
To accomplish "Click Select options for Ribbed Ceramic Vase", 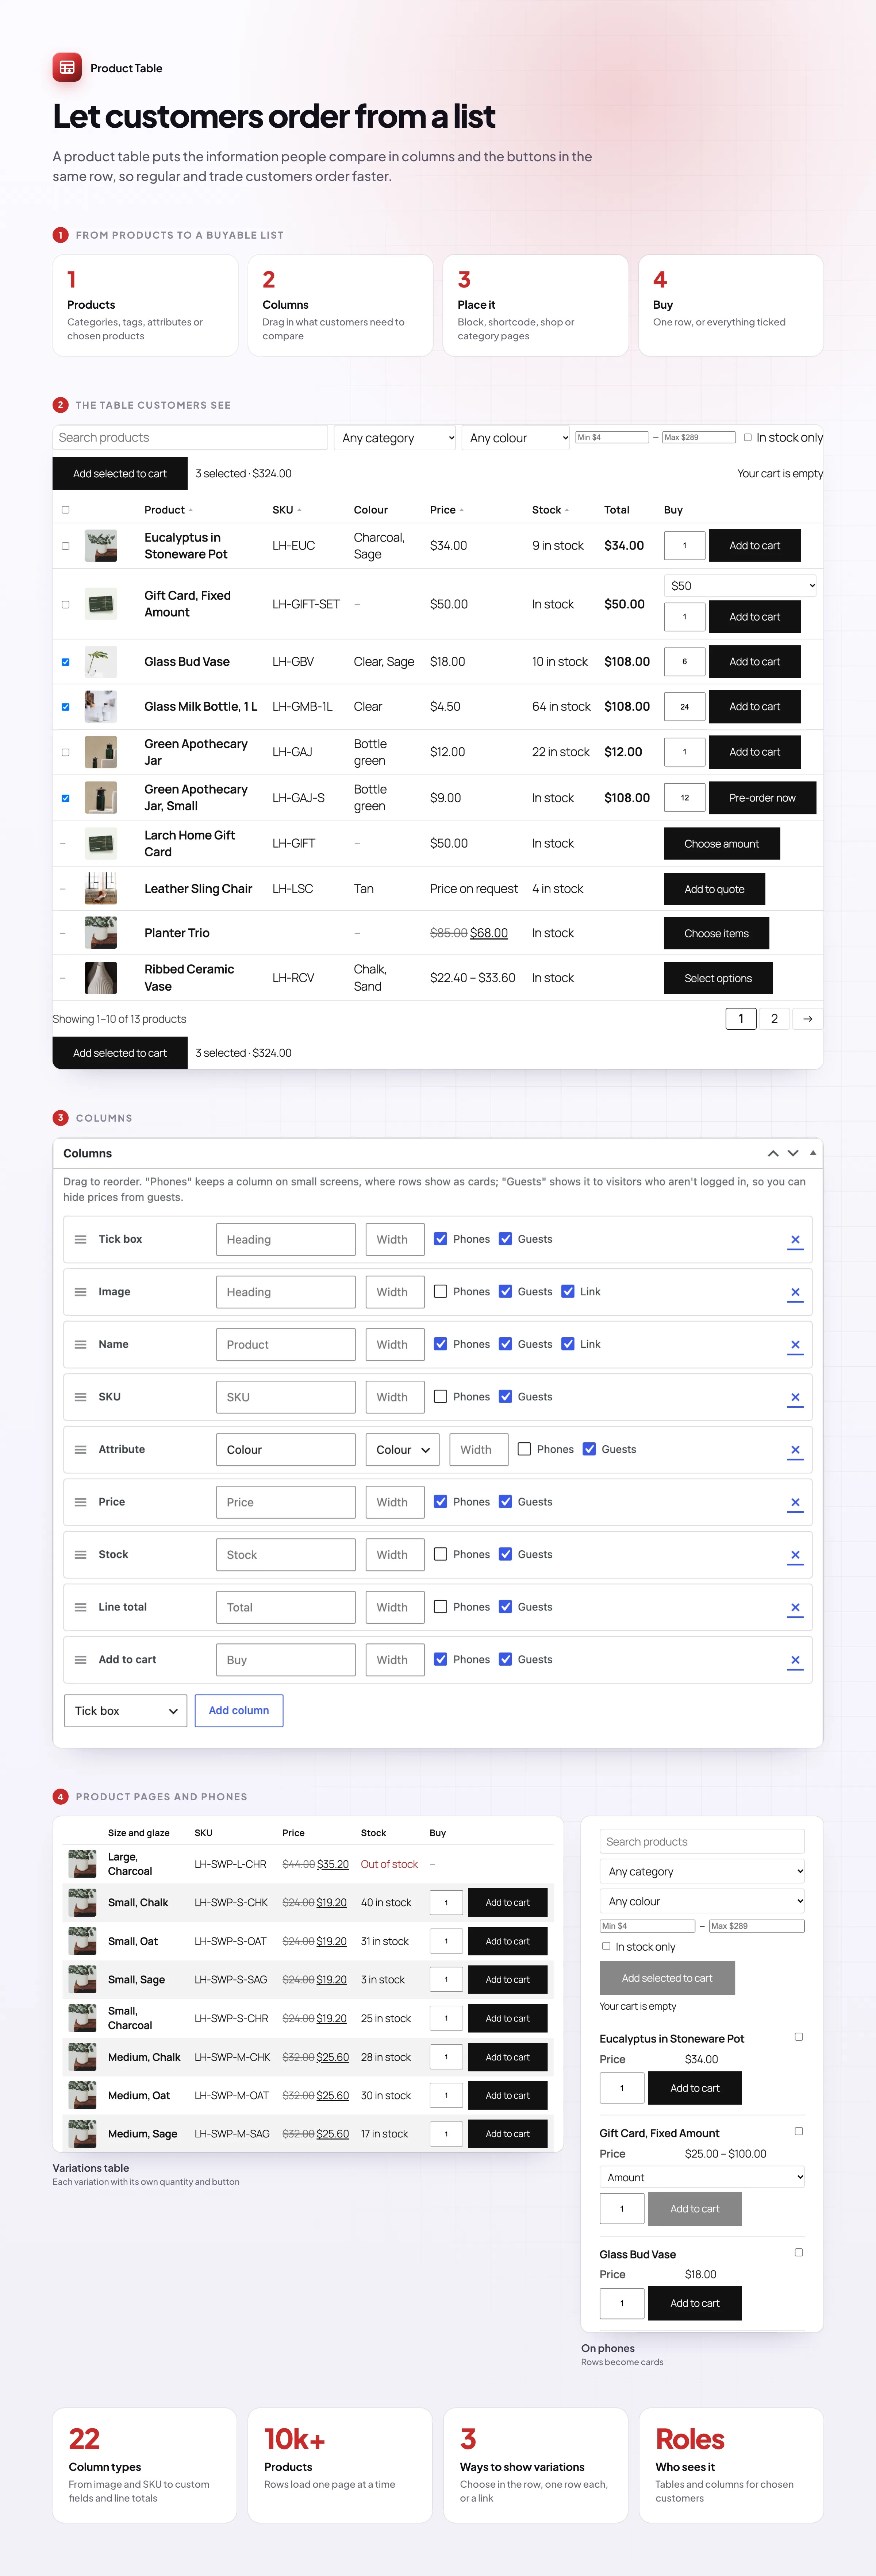I will [x=718, y=978].
